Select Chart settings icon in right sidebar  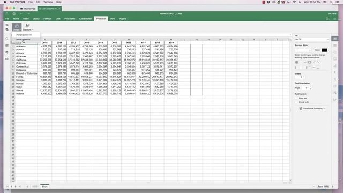[335, 65]
